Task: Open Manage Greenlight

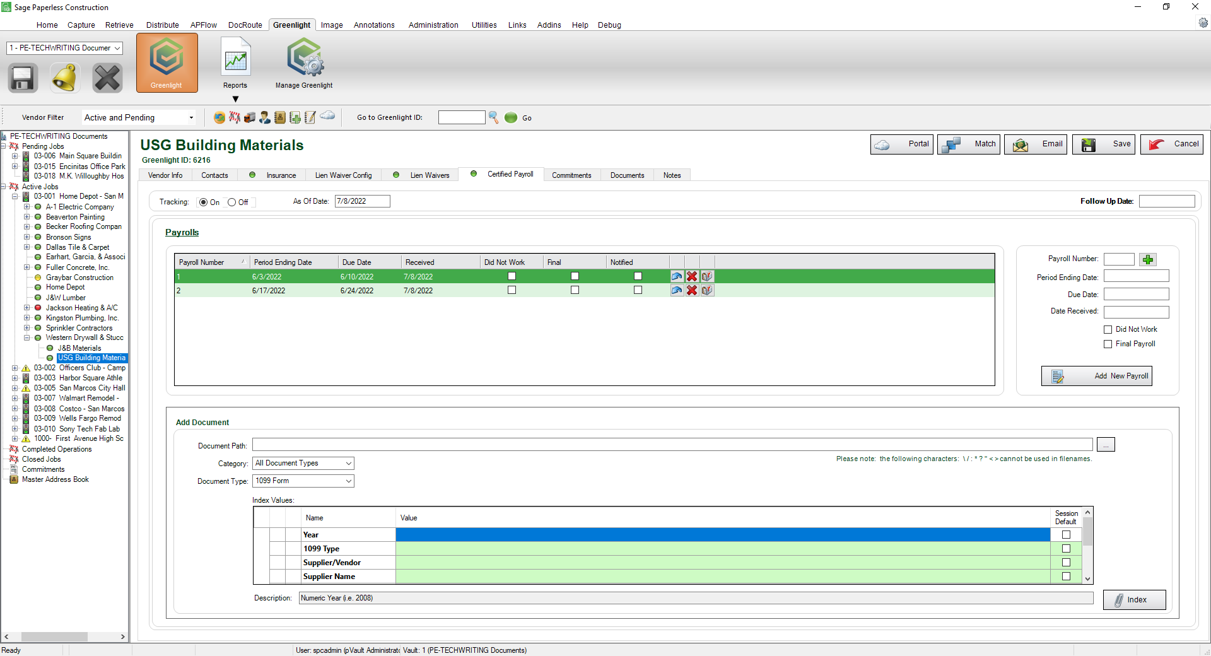Action: [x=304, y=63]
